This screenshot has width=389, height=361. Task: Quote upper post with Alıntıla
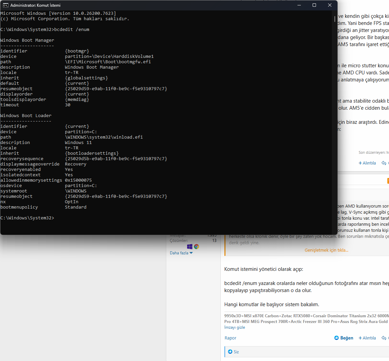click(367, 163)
